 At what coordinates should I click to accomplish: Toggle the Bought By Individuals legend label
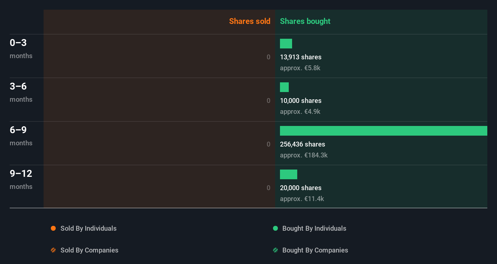click(314, 228)
